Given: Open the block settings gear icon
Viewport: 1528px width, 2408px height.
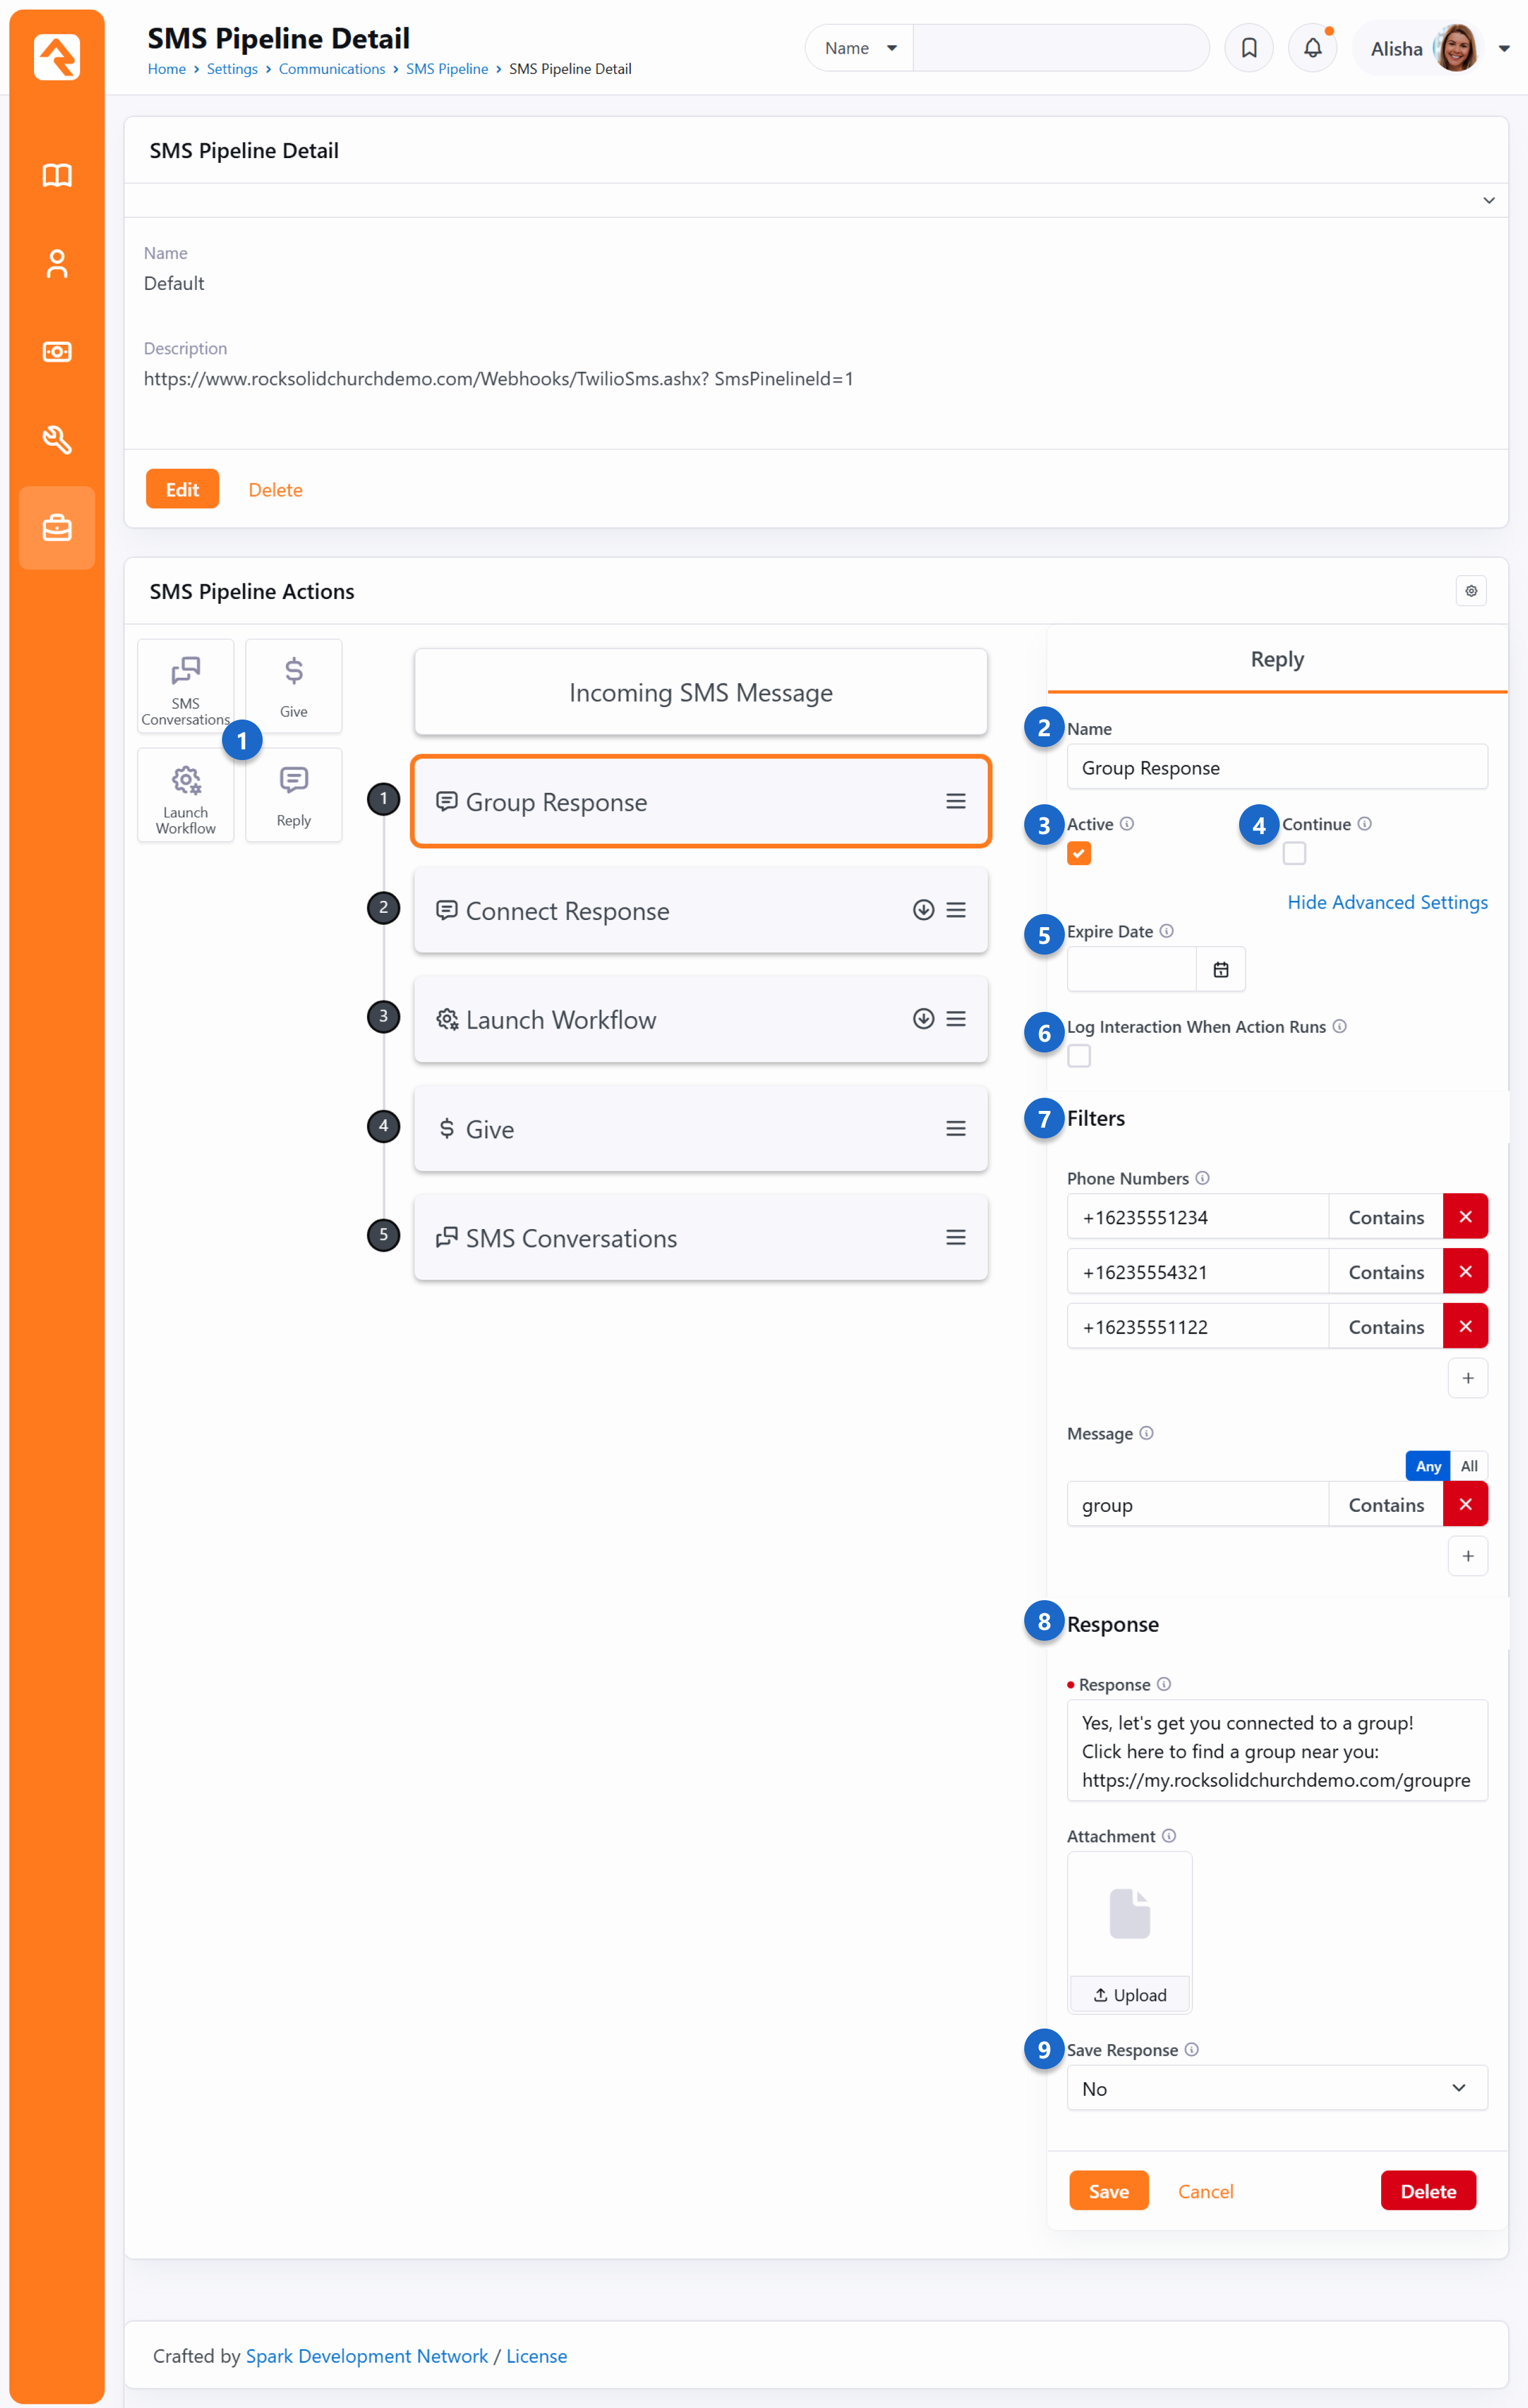Looking at the screenshot, I should click(1471, 591).
